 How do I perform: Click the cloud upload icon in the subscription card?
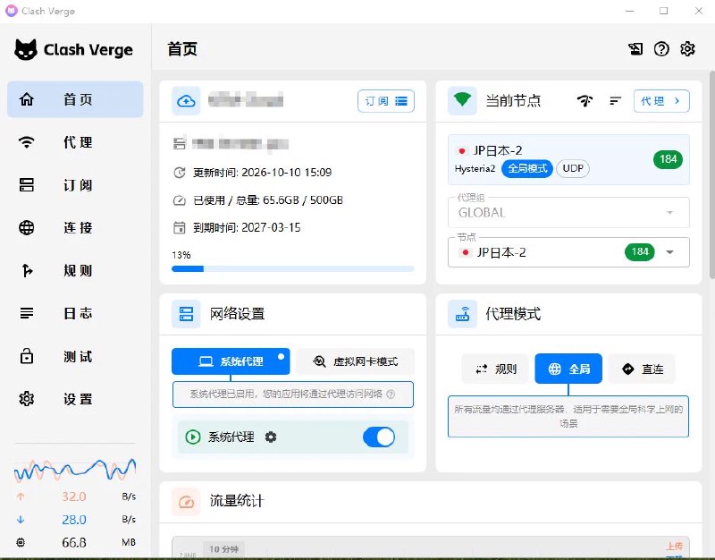click(186, 101)
